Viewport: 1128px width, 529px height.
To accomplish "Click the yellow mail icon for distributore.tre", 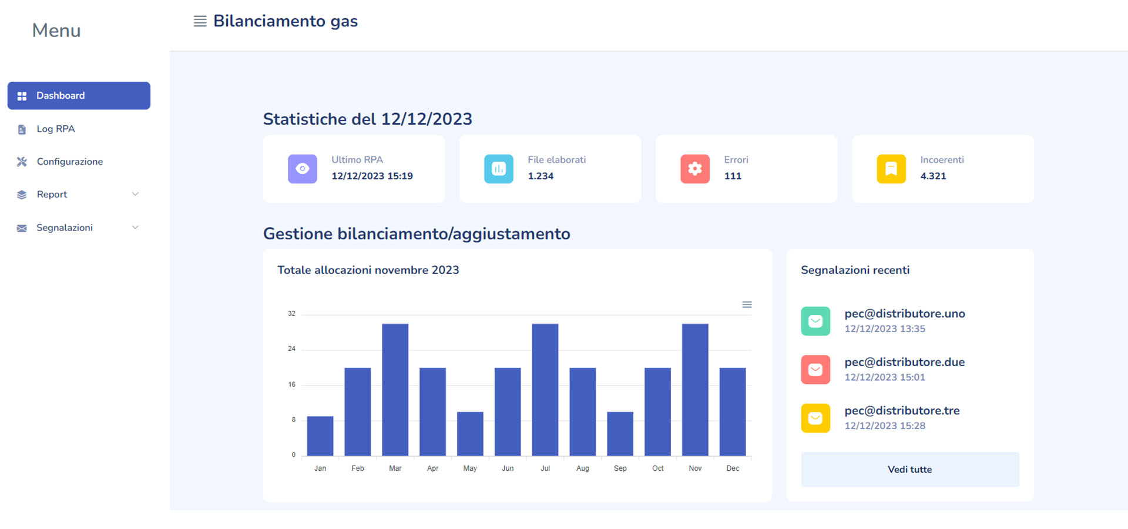I will pyautogui.click(x=815, y=418).
